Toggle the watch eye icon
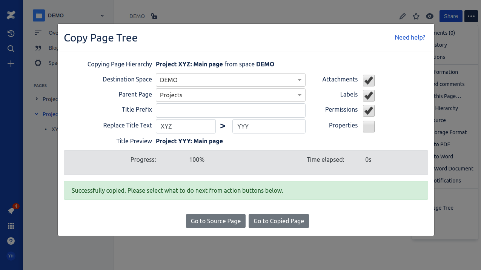 [430, 16]
